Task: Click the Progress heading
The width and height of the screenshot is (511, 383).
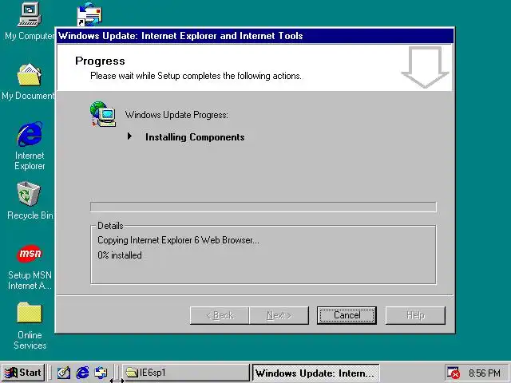Action: click(x=100, y=61)
